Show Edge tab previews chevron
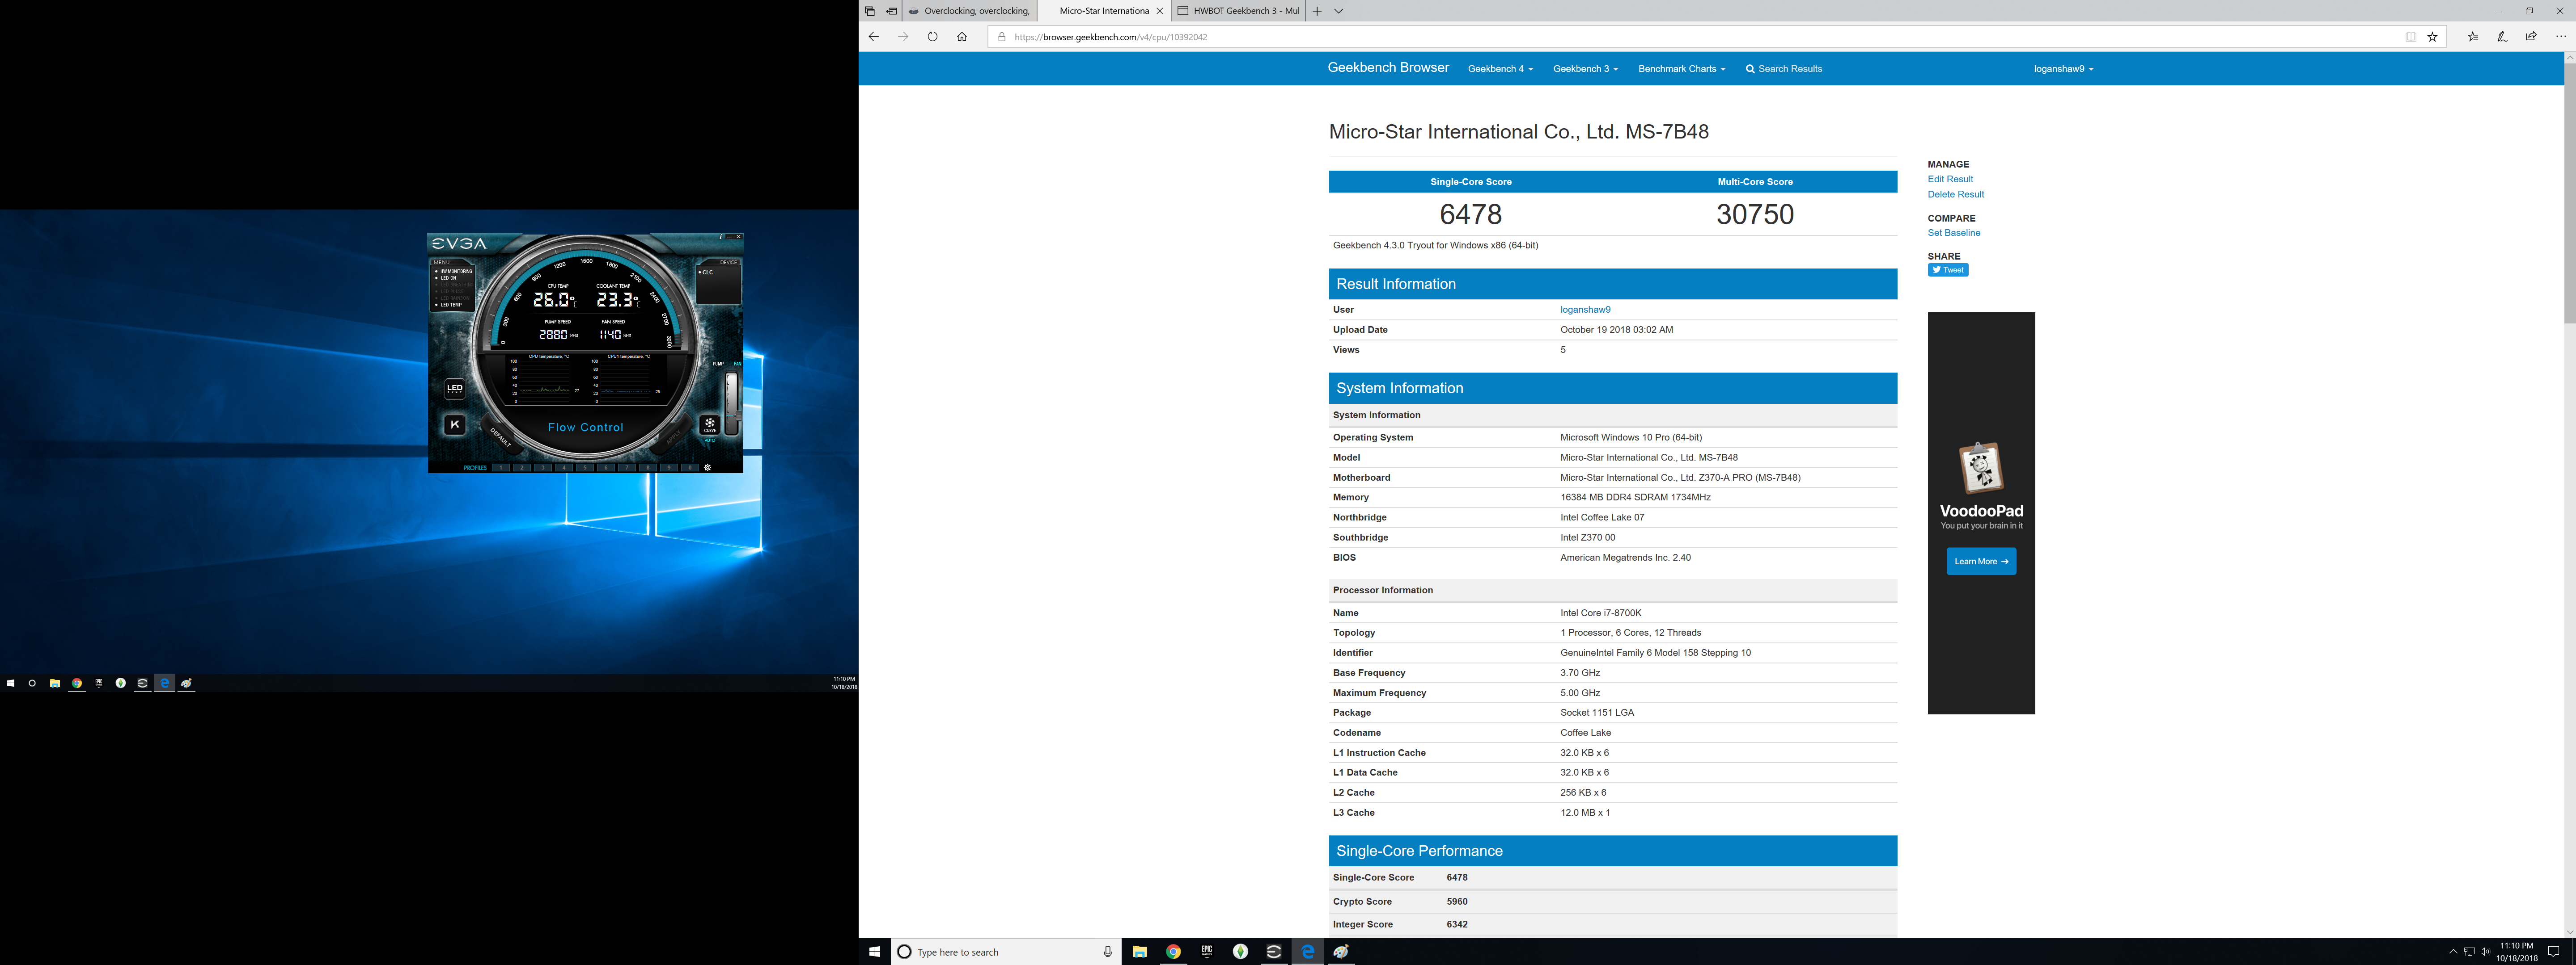The image size is (2576, 965). (1339, 11)
